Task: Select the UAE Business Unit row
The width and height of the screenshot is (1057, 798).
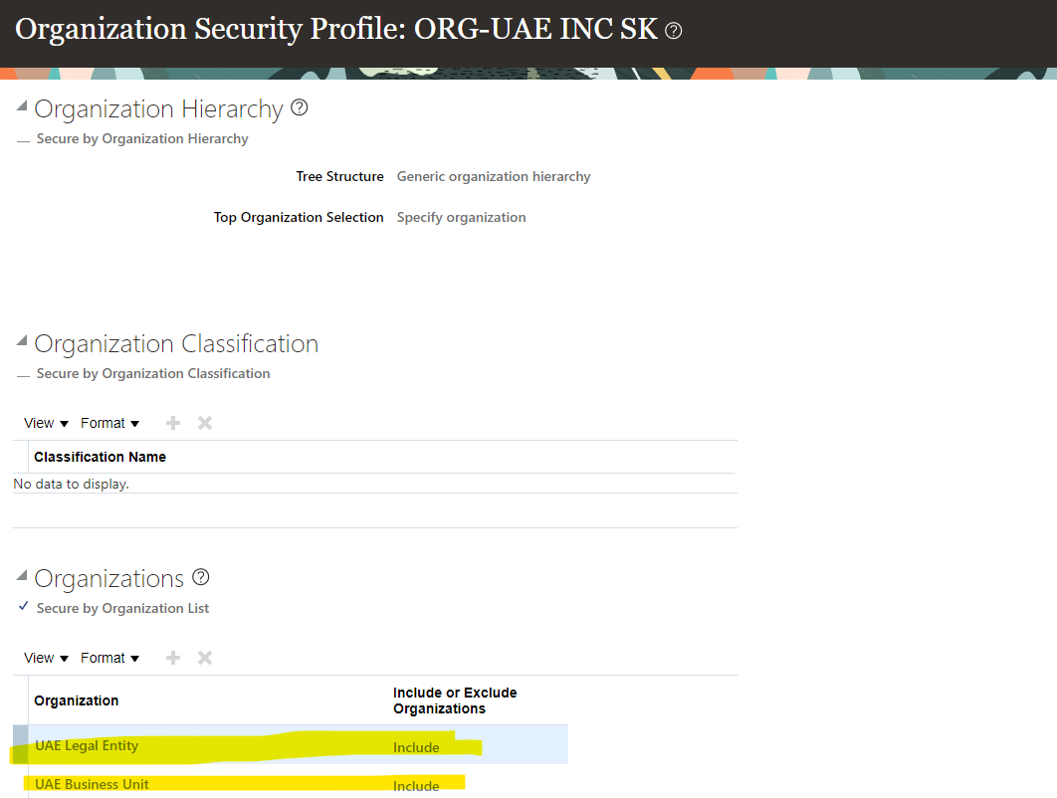Action: pyautogui.click(x=291, y=783)
